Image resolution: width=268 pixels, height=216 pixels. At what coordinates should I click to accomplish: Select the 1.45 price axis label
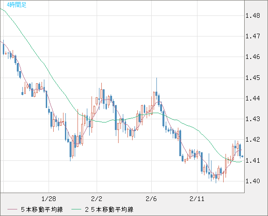pos(253,78)
